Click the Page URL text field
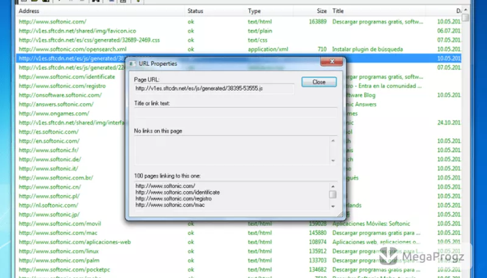487x278 pixels. tap(214, 88)
